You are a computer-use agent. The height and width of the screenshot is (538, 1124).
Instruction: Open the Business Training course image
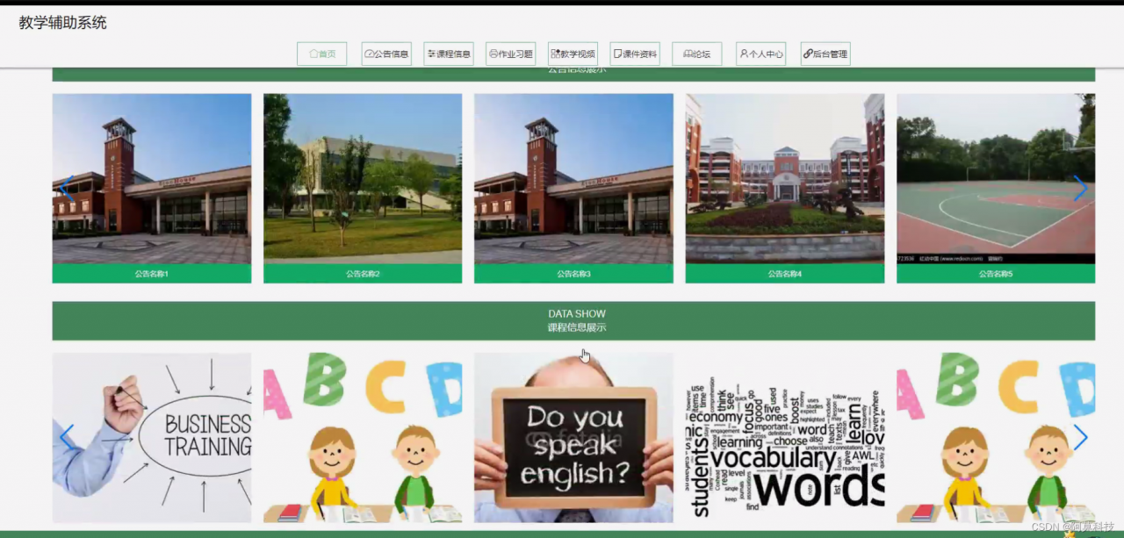[152, 438]
